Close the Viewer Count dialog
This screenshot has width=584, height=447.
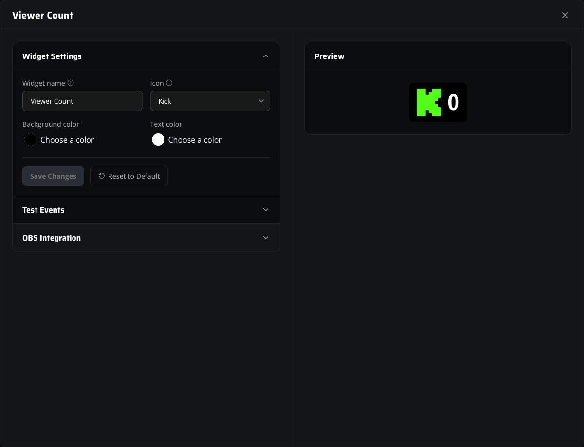tap(565, 15)
